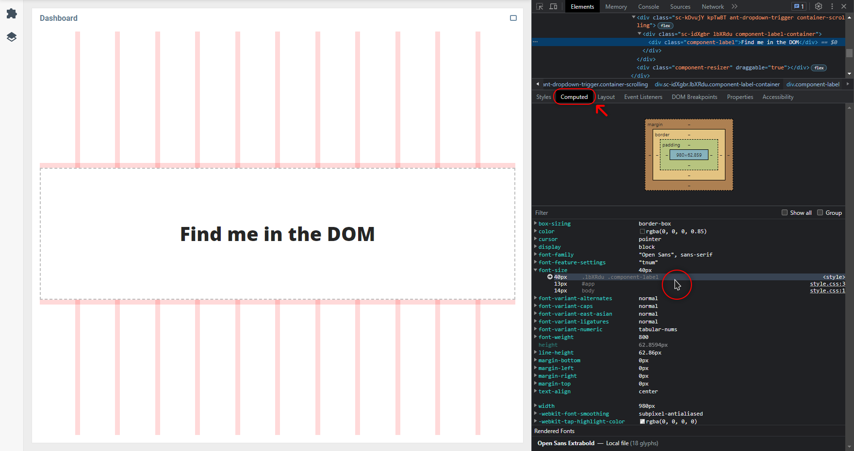This screenshot has height=451, width=854.
Task: Click the Dashboard maximize square icon
Action: [x=513, y=18]
